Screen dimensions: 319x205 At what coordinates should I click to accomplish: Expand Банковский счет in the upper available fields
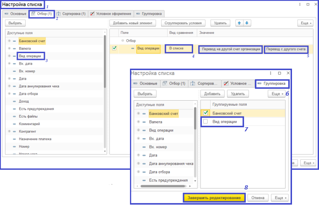click(x=9, y=41)
